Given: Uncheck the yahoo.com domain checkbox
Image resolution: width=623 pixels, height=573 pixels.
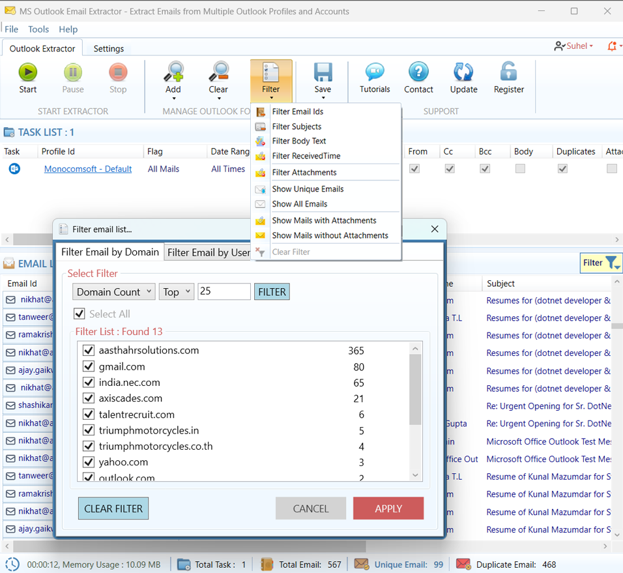Looking at the screenshot, I should click(89, 462).
